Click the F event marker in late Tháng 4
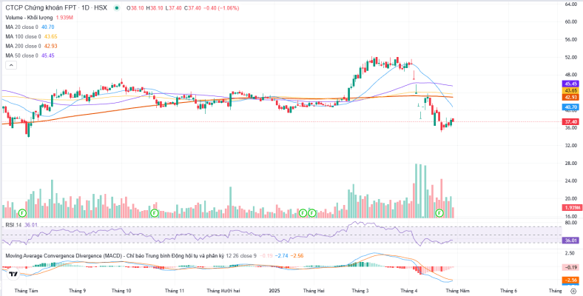 (x=439, y=213)
